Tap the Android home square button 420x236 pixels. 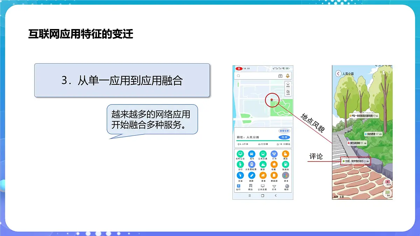262,196
